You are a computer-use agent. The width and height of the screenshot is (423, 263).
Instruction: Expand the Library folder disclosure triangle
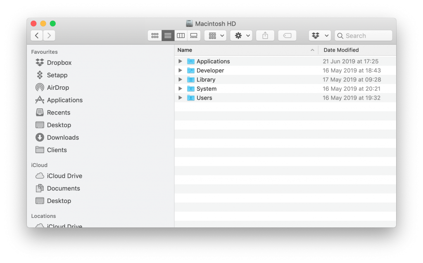pos(180,79)
